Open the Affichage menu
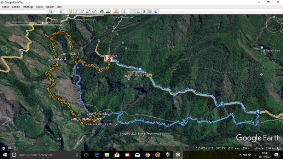This screenshot has width=283, height=159. click(x=28, y=7)
